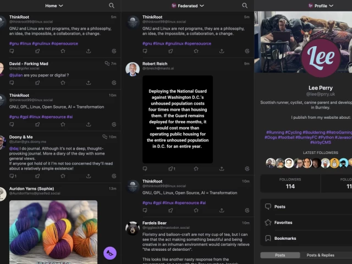Click Lee profile avatar
The height and width of the screenshot is (264, 352).
click(321, 58)
